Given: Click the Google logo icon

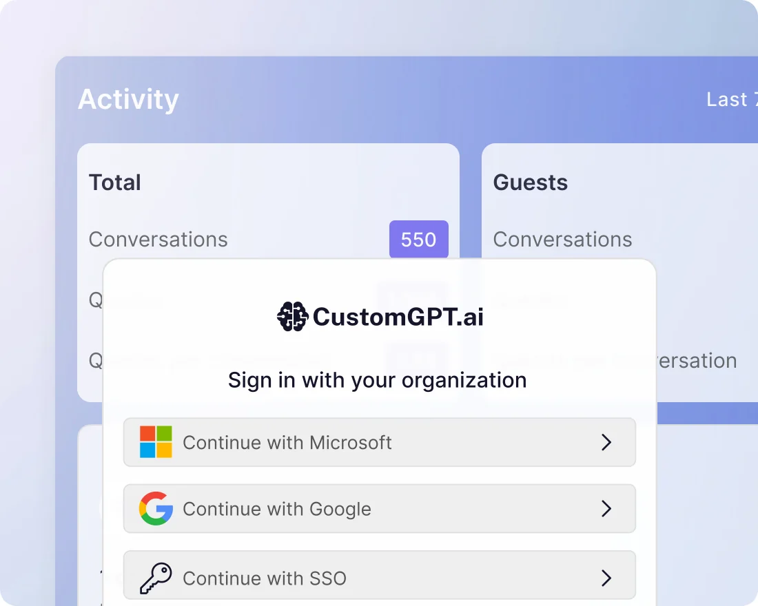Looking at the screenshot, I should pos(156,508).
